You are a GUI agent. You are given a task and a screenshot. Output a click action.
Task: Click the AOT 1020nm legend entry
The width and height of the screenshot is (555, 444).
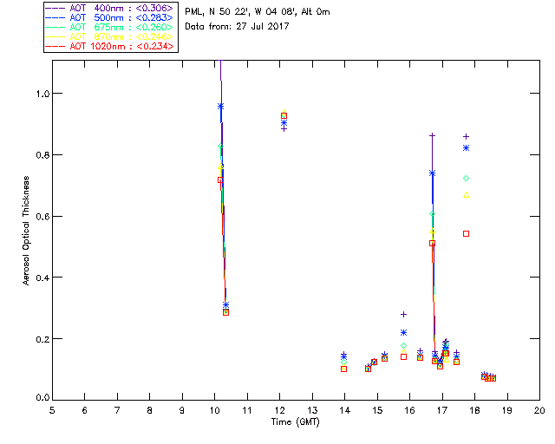(110, 46)
